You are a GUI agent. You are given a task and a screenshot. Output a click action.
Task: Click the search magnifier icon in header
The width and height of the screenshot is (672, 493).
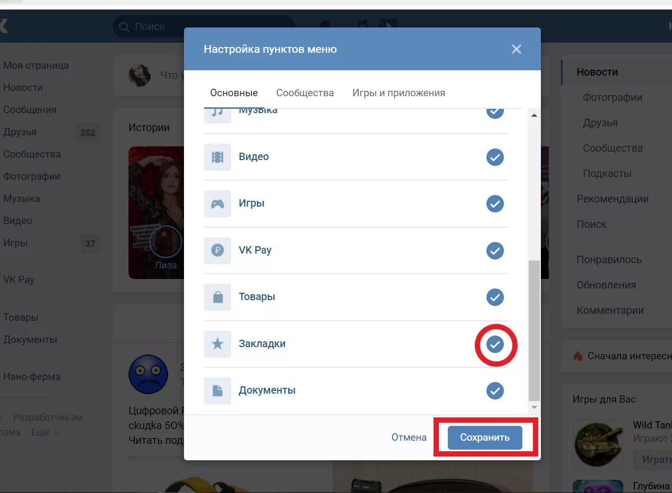point(124,26)
